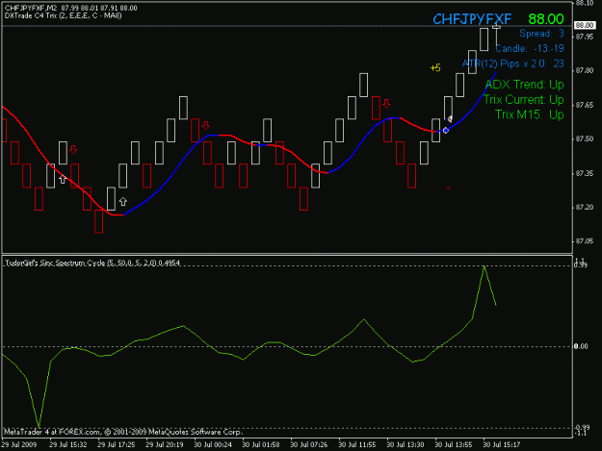Screen dimensions: 602x451
Task: Click the 30 Jul 00:24 time axis label
Action: [x=213, y=445]
